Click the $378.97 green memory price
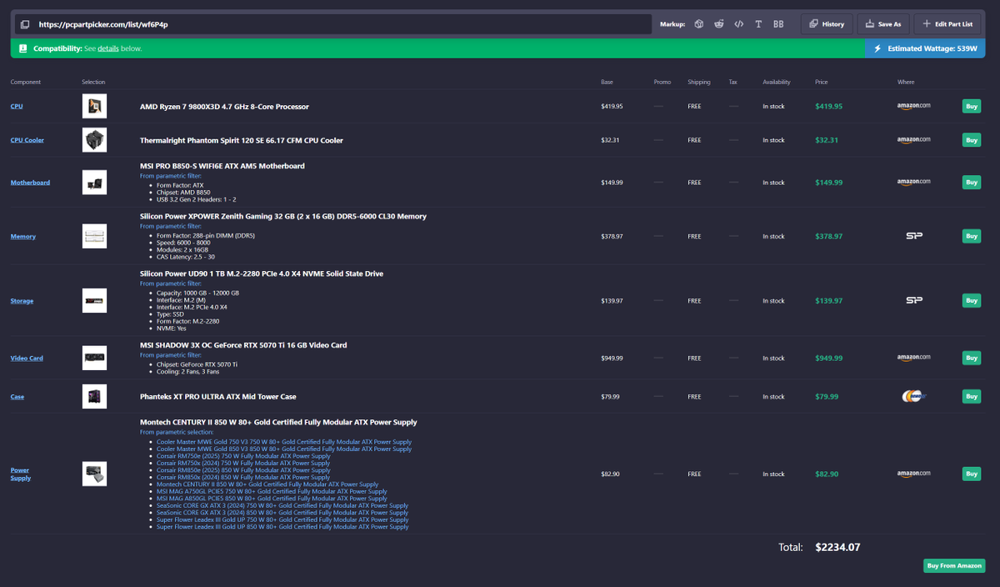This screenshot has width=1000, height=587. pyautogui.click(x=828, y=237)
